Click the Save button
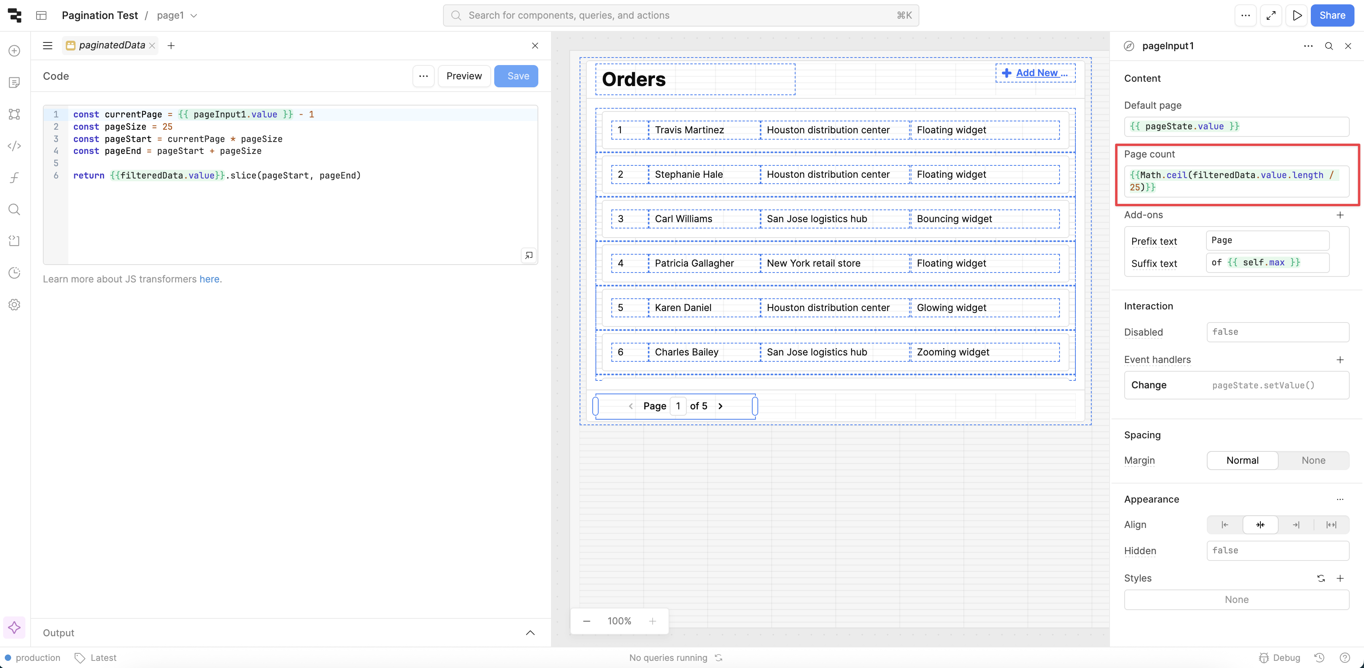 (x=516, y=76)
